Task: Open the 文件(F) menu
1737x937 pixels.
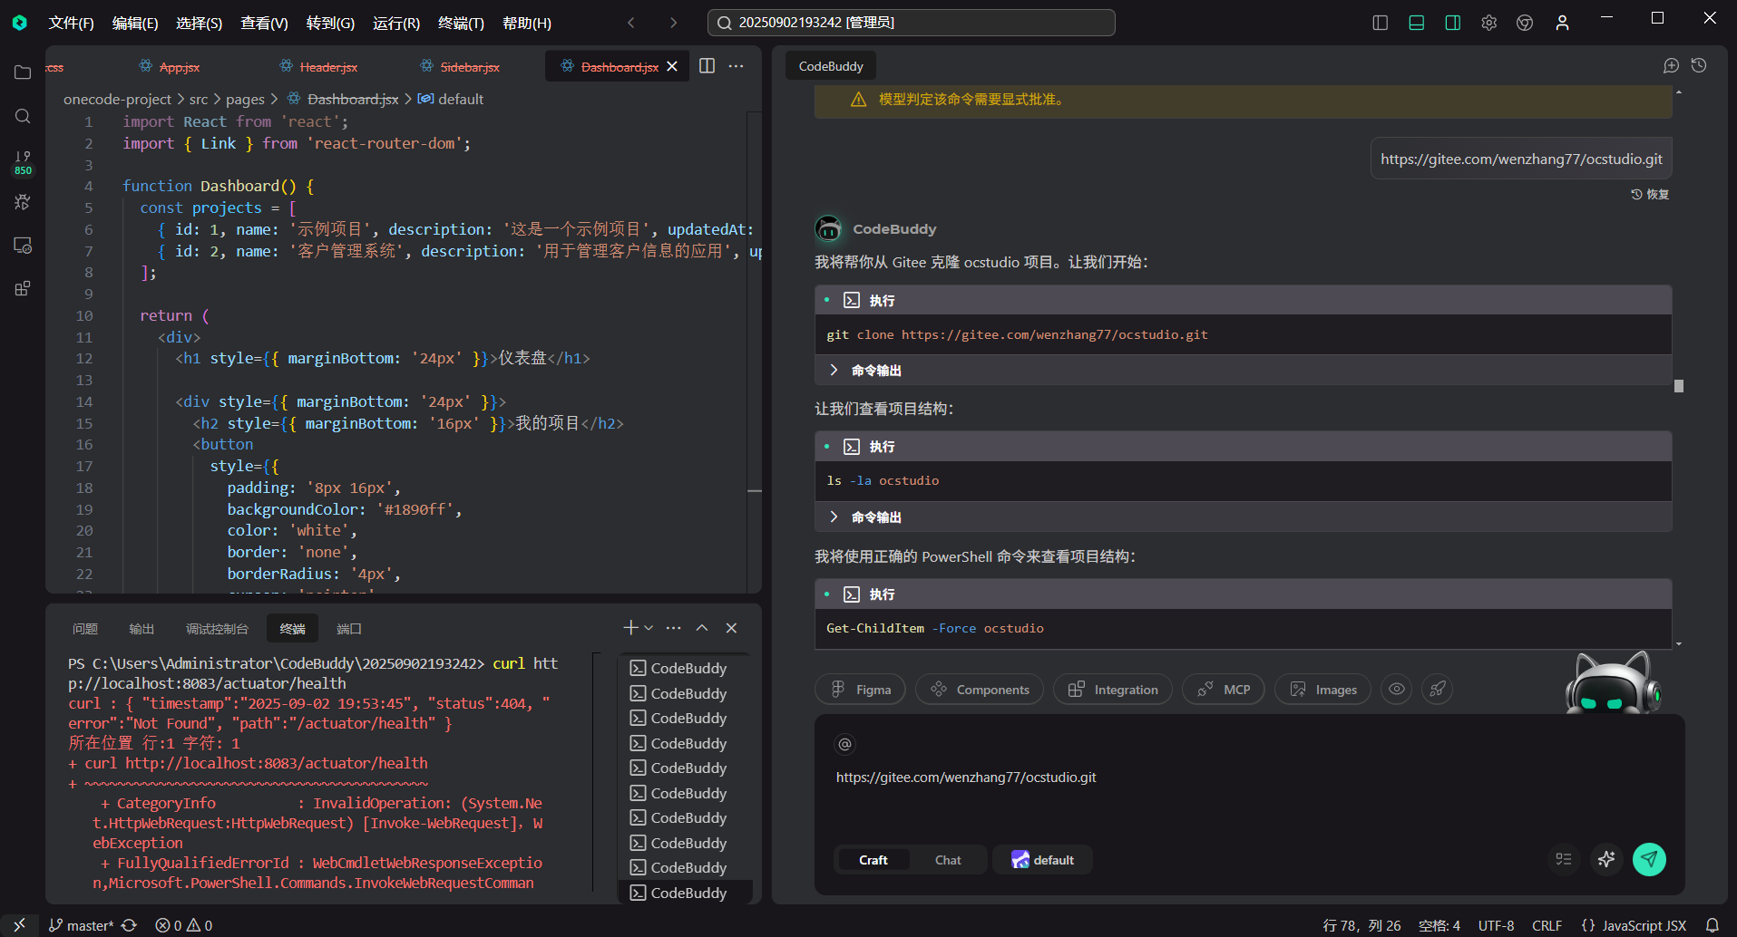Action: point(72,23)
